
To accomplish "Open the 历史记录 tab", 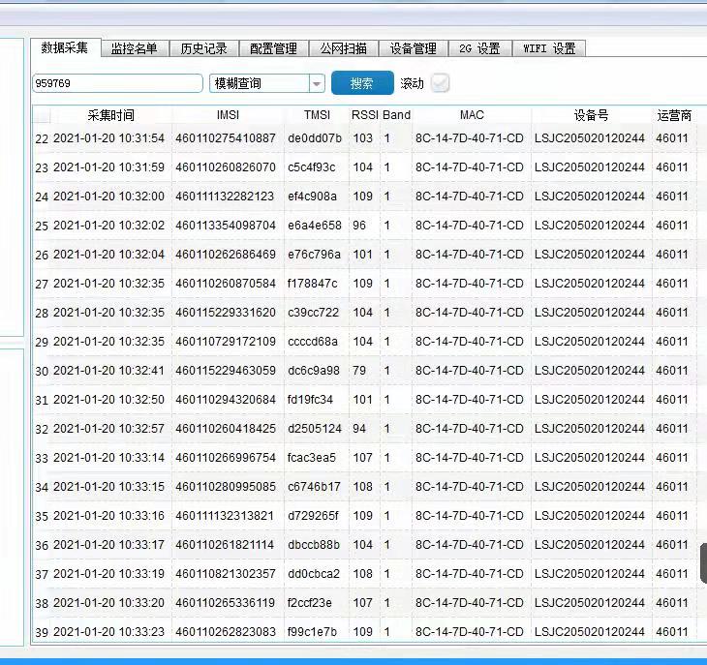I will click(203, 48).
